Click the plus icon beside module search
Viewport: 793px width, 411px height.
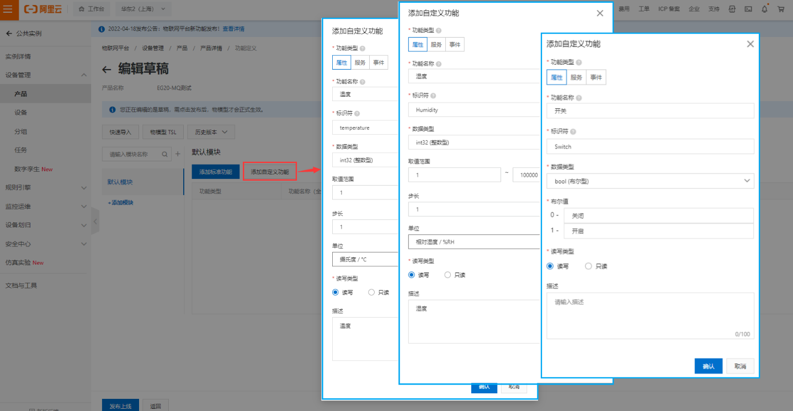178,154
